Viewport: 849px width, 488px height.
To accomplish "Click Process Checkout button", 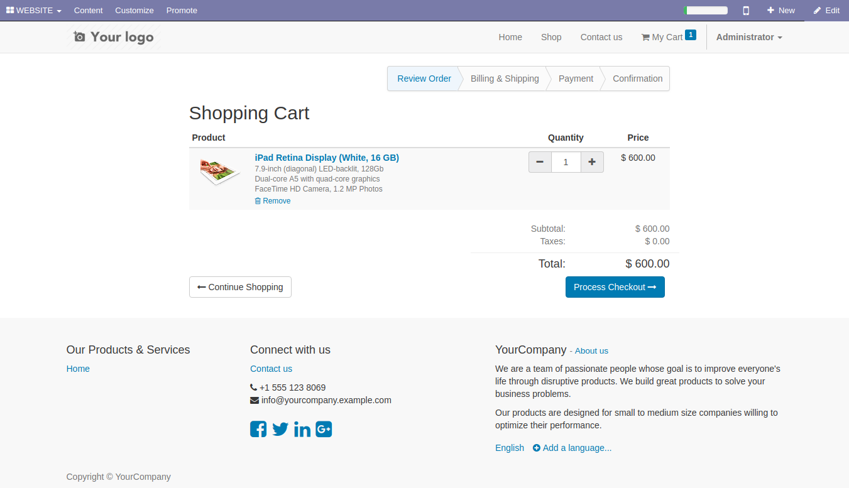I will click(615, 287).
